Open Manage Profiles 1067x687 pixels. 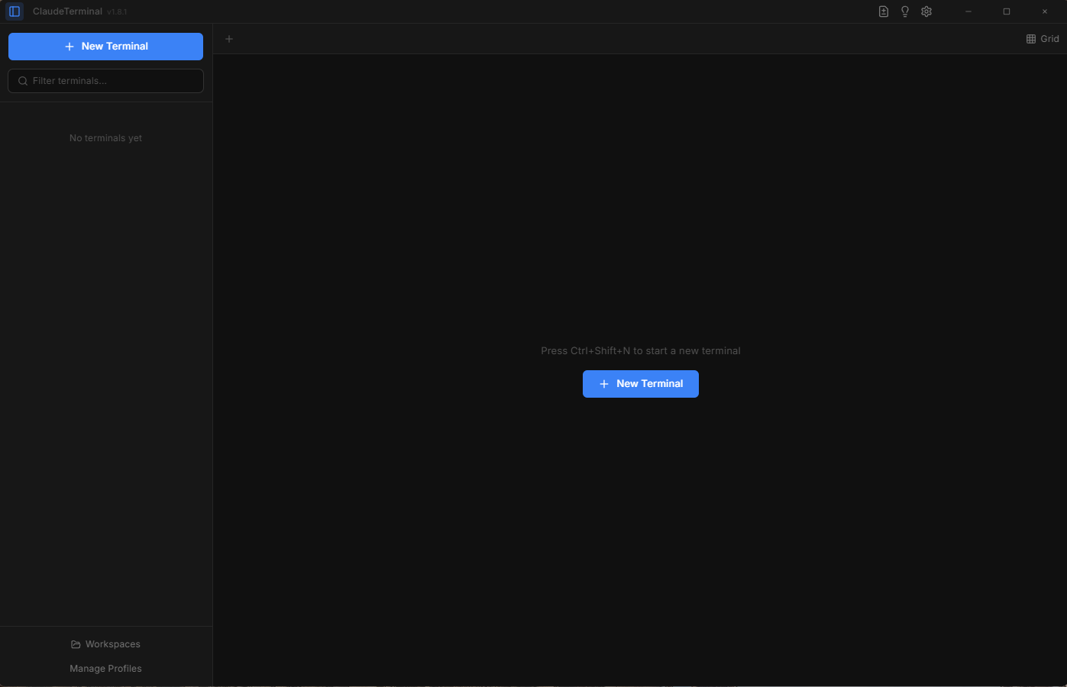(x=105, y=668)
